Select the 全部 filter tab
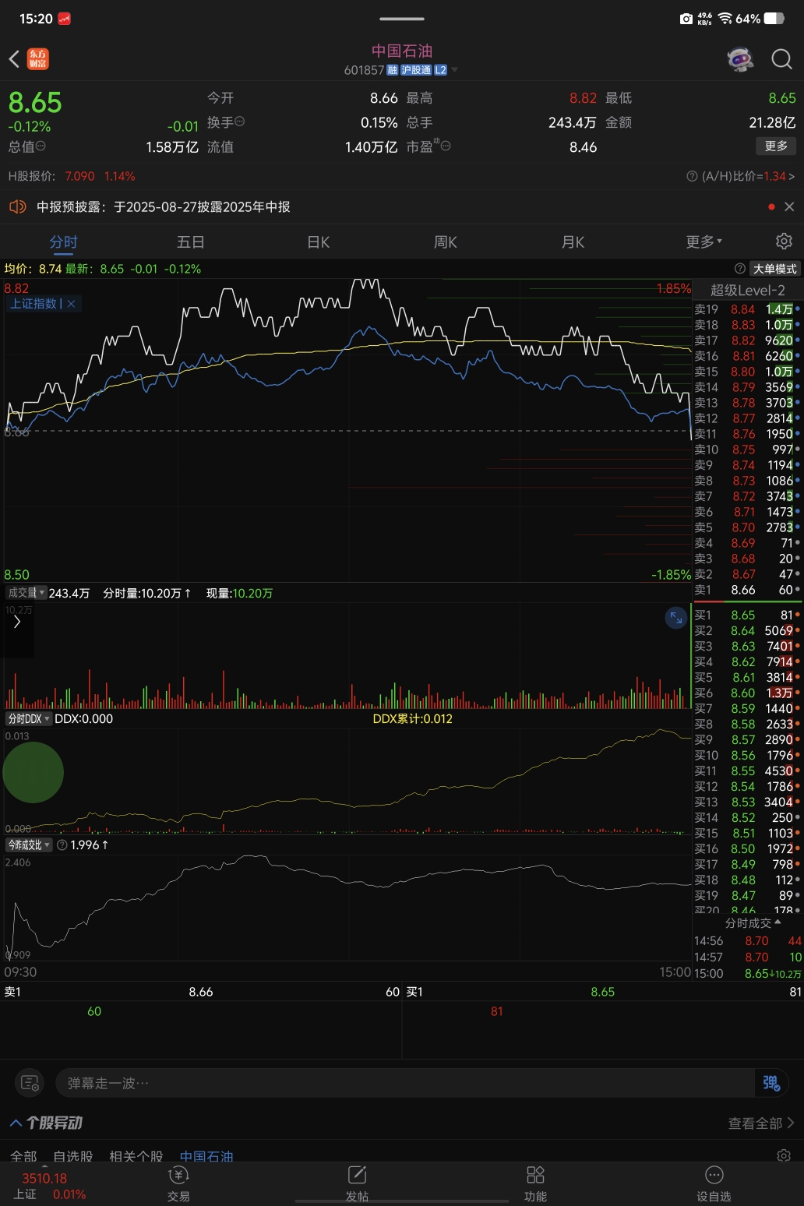The height and width of the screenshot is (1206, 804). pyautogui.click(x=23, y=1156)
